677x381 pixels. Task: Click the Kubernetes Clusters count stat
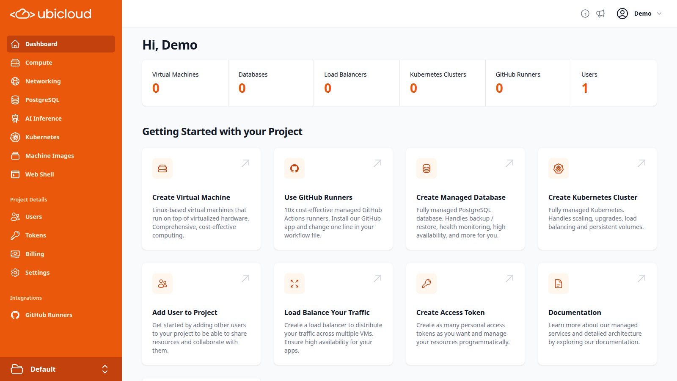[x=443, y=83]
